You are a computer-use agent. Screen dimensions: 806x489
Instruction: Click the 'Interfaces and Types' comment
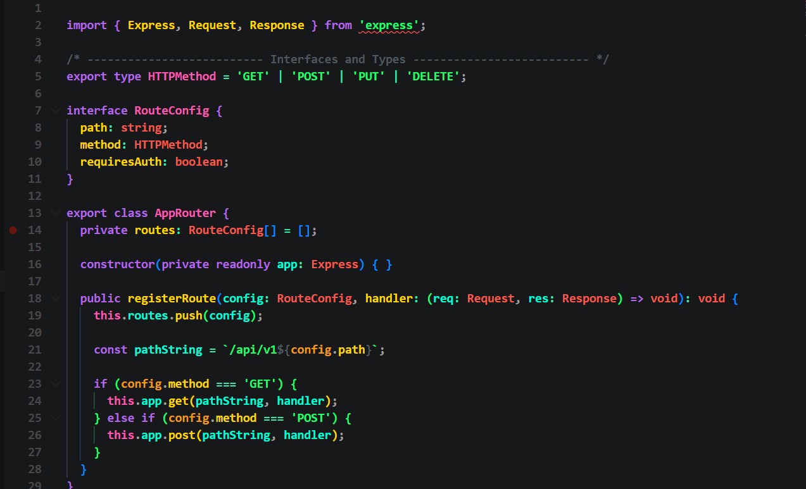(x=338, y=59)
